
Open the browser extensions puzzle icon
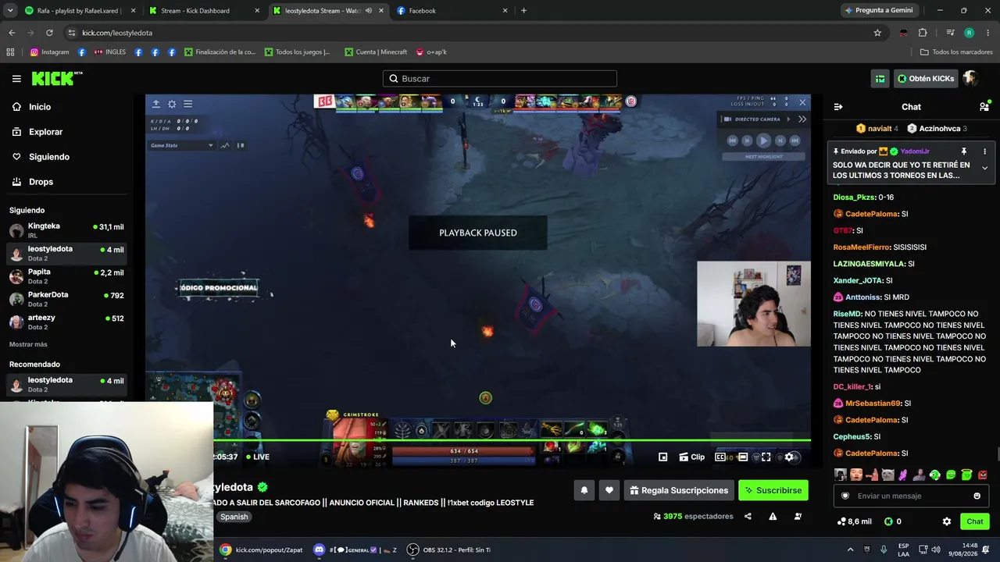[923, 33]
